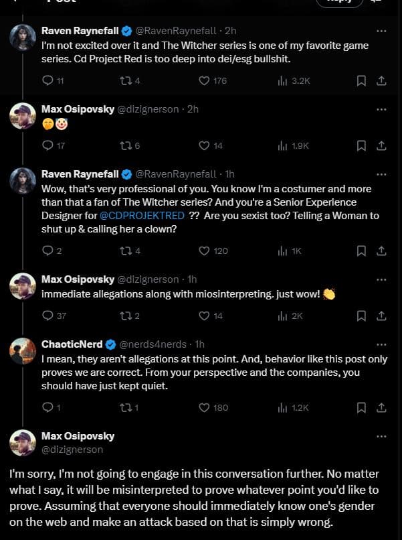Bookmark Max Osipovsky's emoji reply
The height and width of the screenshot is (540, 402).
click(x=361, y=145)
